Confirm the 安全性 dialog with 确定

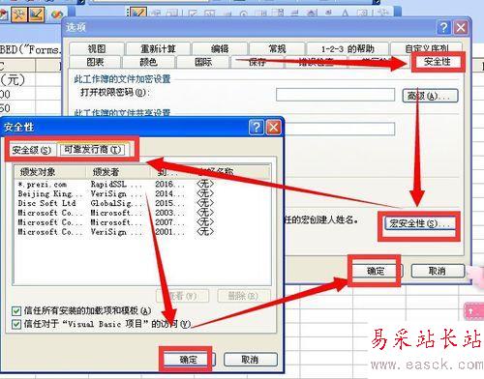click(189, 359)
